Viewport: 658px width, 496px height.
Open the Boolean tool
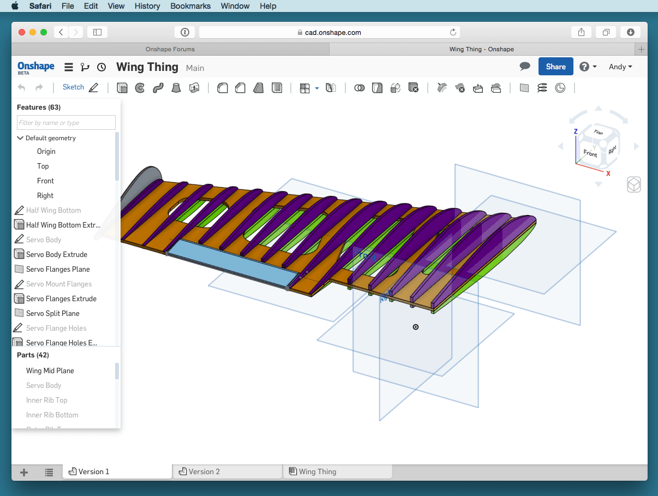click(359, 87)
